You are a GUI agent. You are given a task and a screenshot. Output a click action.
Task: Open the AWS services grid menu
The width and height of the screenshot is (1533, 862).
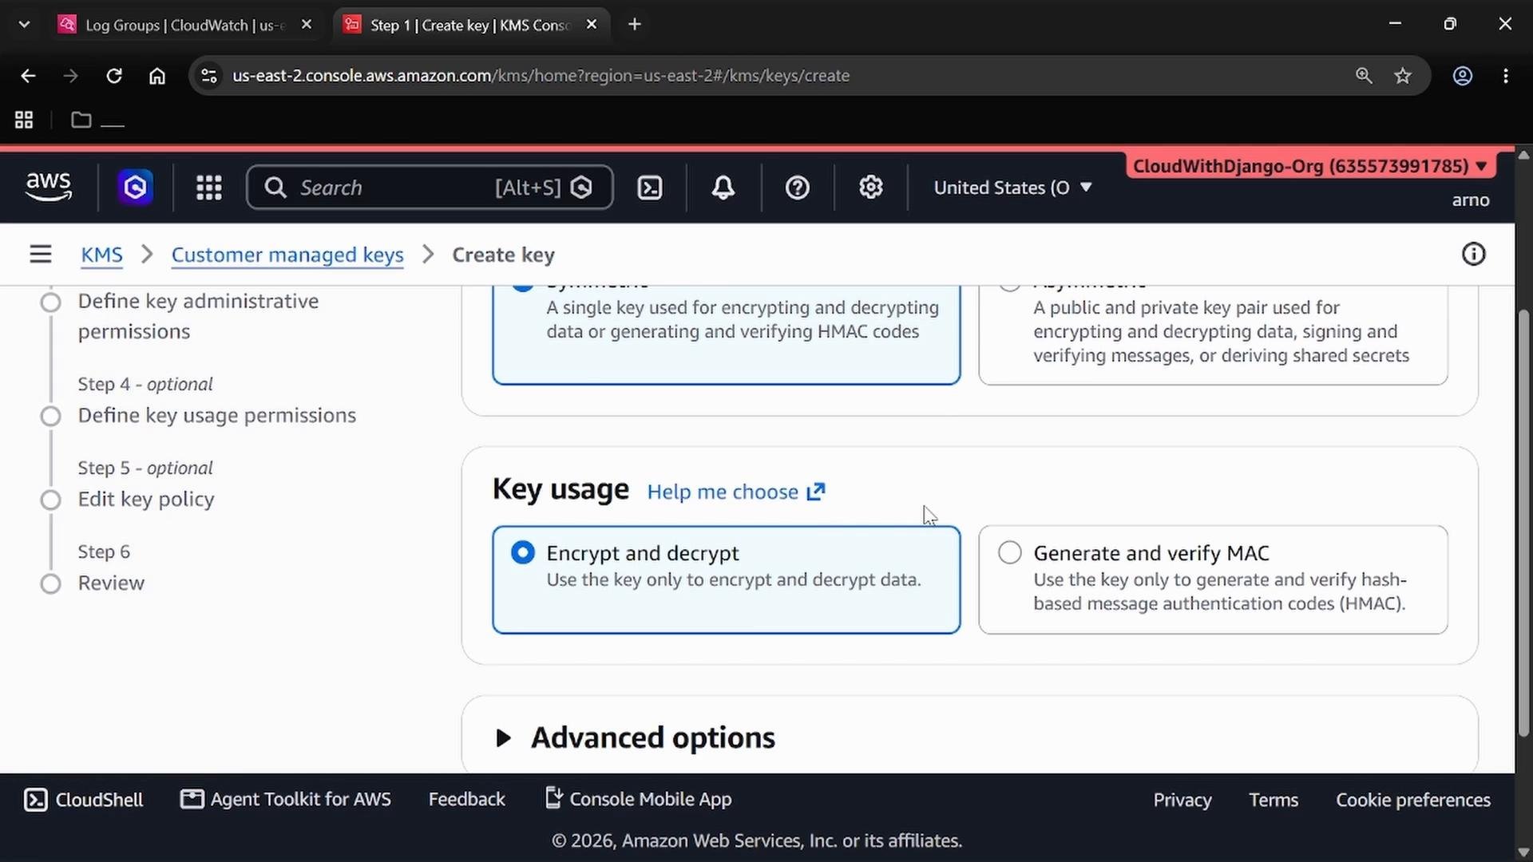pos(209,188)
